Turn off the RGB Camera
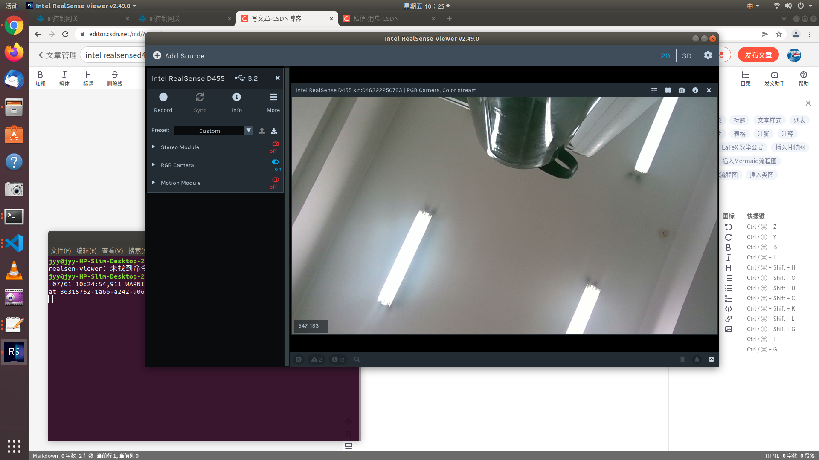 point(275,161)
